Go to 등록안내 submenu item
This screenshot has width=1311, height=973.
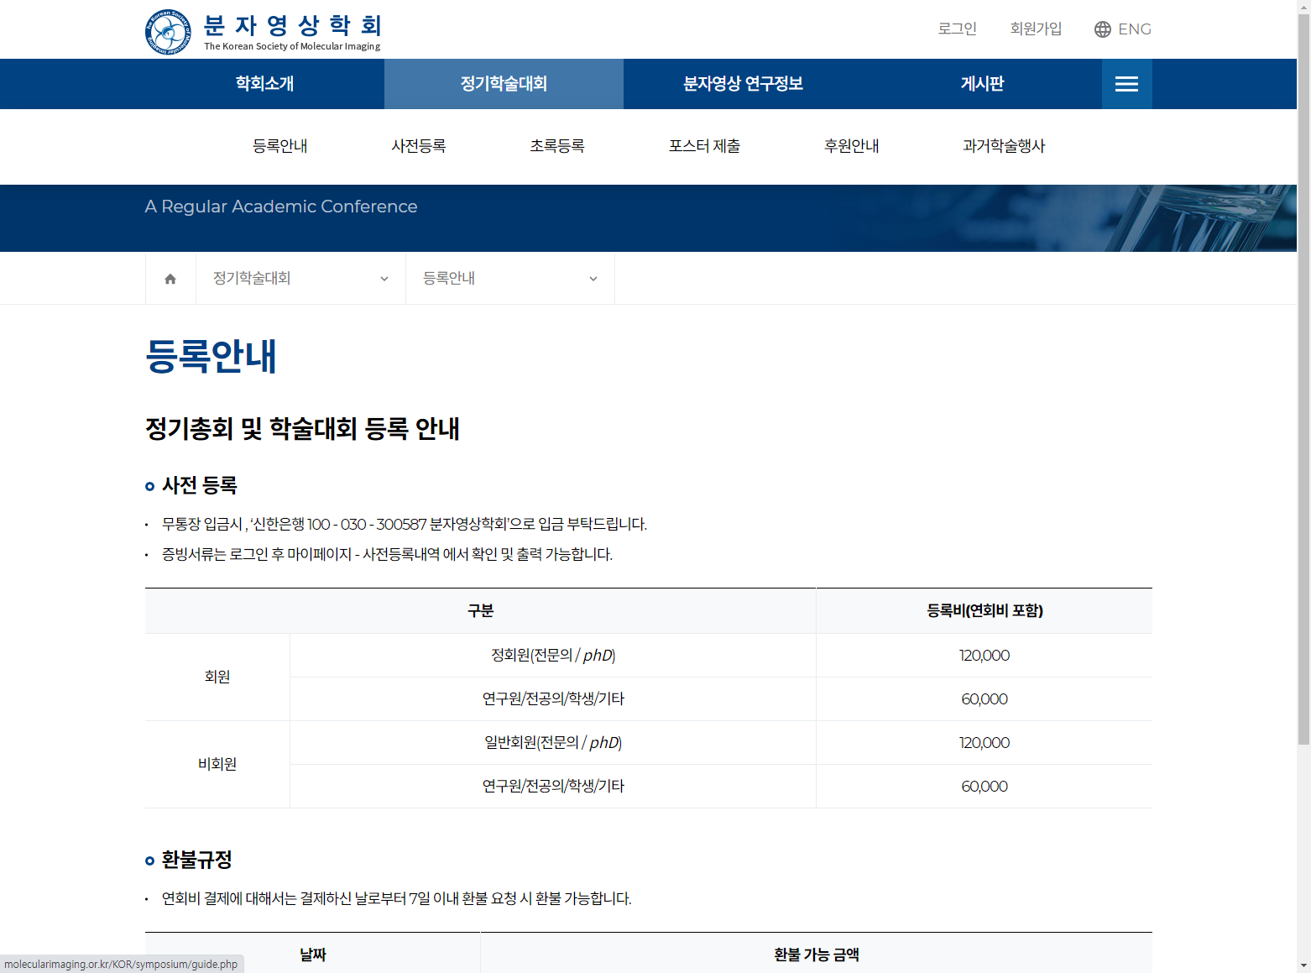click(x=279, y=146)
